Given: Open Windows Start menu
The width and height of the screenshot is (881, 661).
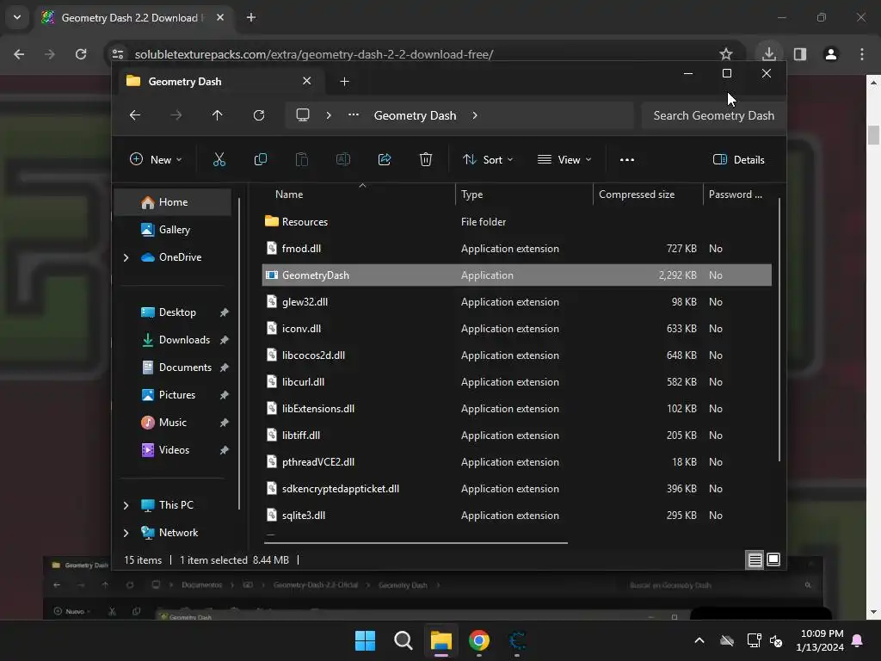Looking at the screenshot, I should [365, 640].
